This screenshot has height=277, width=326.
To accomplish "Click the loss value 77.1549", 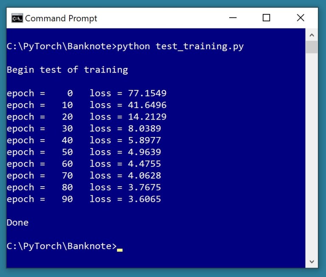I will pyautogui.click(x=147, y=93).
